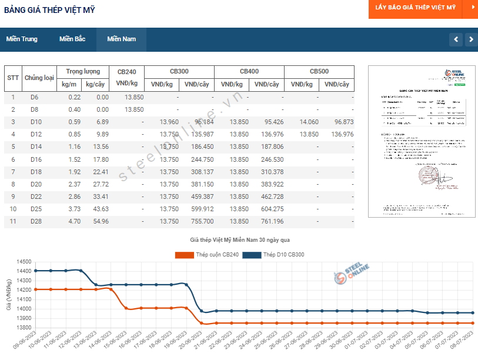Switch to the Miền Trung tab

[22, 39]
